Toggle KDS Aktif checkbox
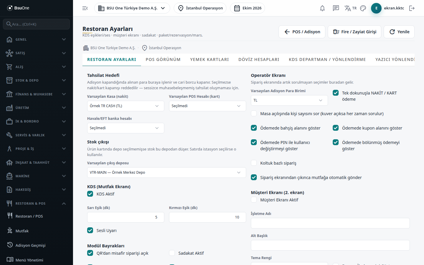This screenshot has width=424, height=265. pyautogui.click(x=90, y=194)
